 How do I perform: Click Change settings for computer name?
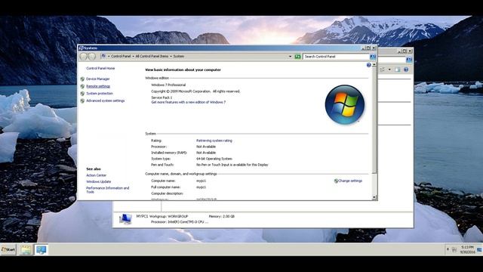pyautogui.click(x=350, y=181)
